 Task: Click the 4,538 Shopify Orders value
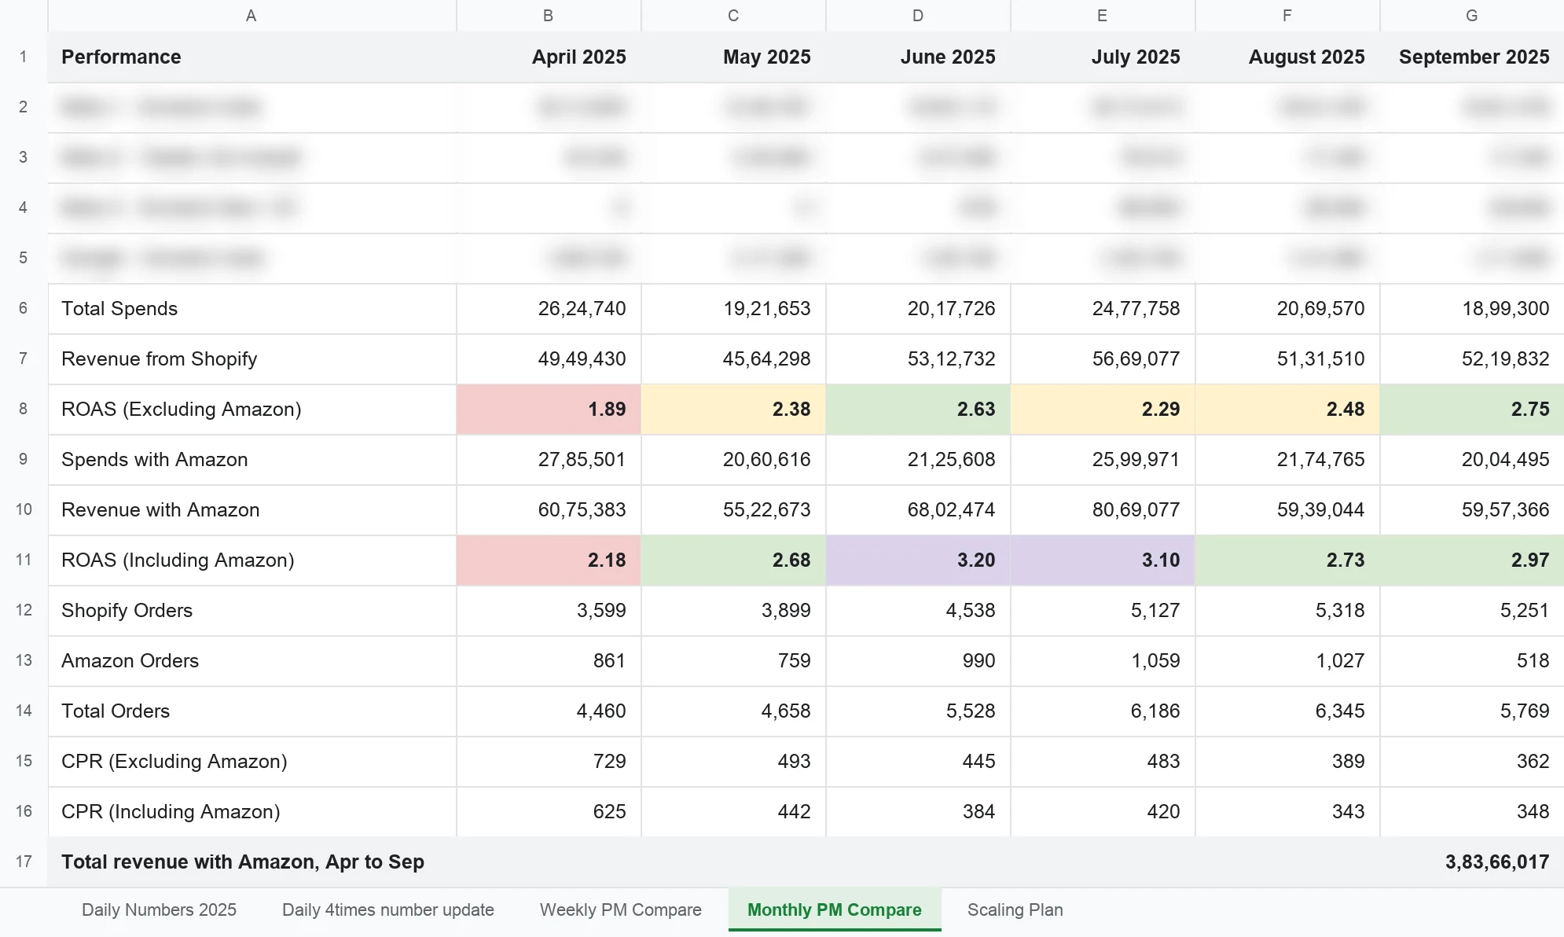(918, 610)
